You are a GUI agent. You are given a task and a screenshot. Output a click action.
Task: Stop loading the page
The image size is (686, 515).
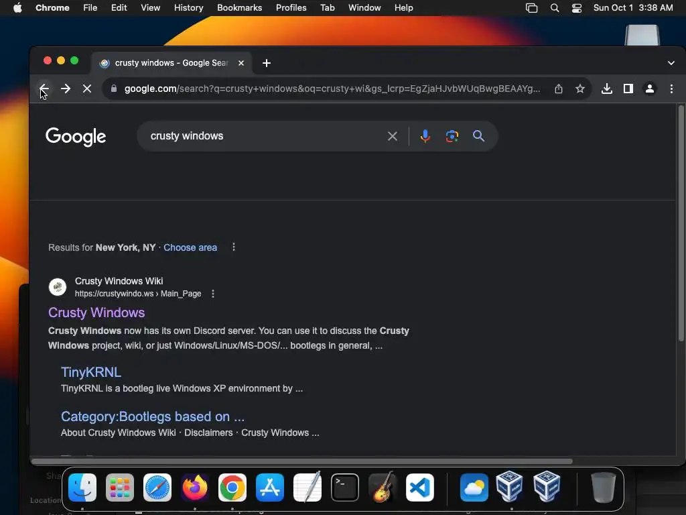[x=87, y=89]
